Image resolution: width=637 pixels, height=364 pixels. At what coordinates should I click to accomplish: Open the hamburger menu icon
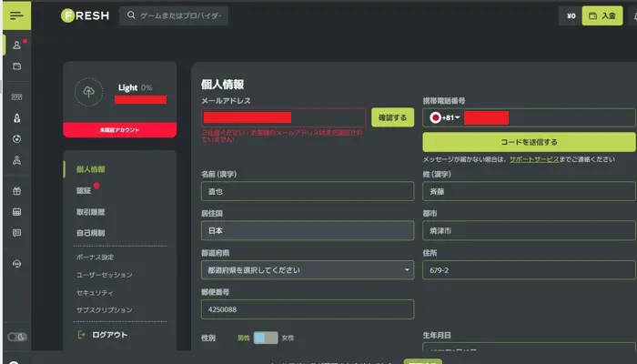click(x=16, y=15)
